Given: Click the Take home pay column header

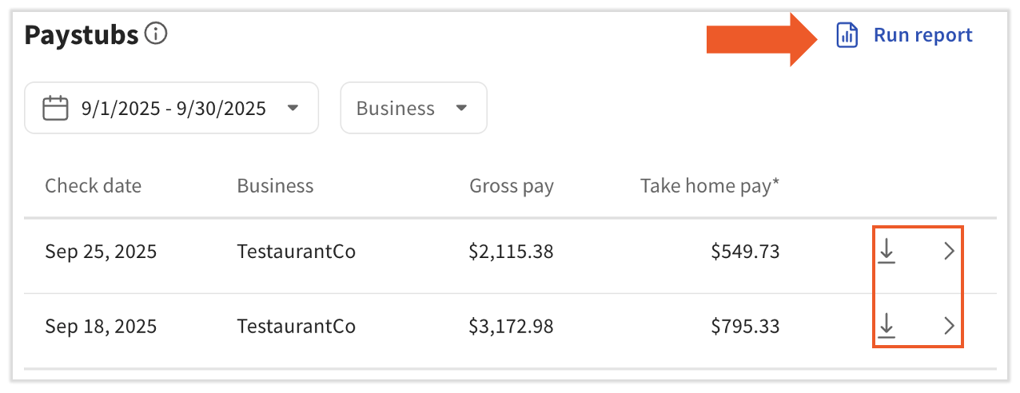Looking at the screenshot, I should (710, 186).
